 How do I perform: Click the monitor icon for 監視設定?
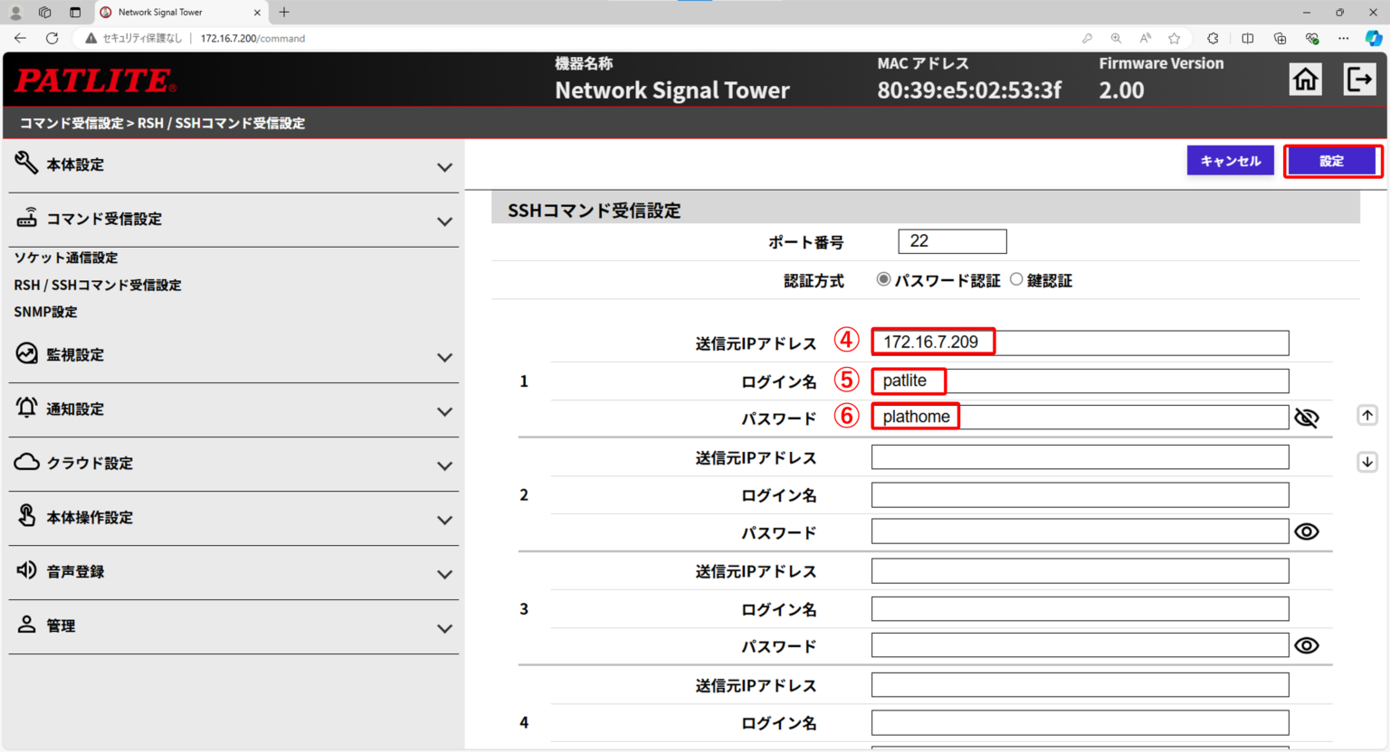pos(24,354)
